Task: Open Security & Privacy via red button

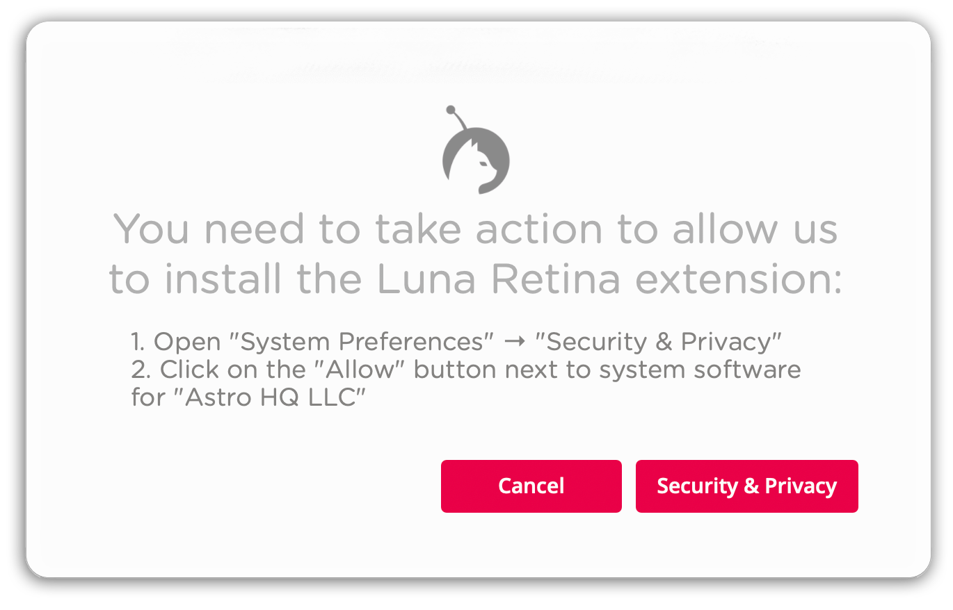Action: click(x=747, y=486)
